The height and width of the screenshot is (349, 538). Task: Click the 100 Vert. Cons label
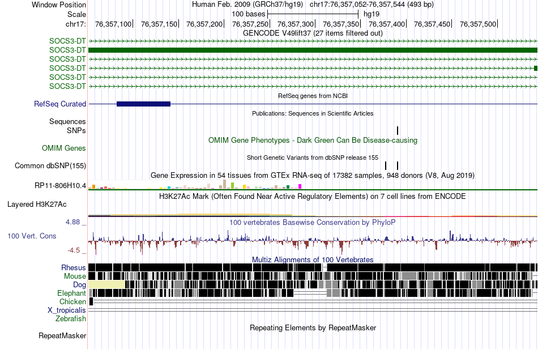pos(32,236)
